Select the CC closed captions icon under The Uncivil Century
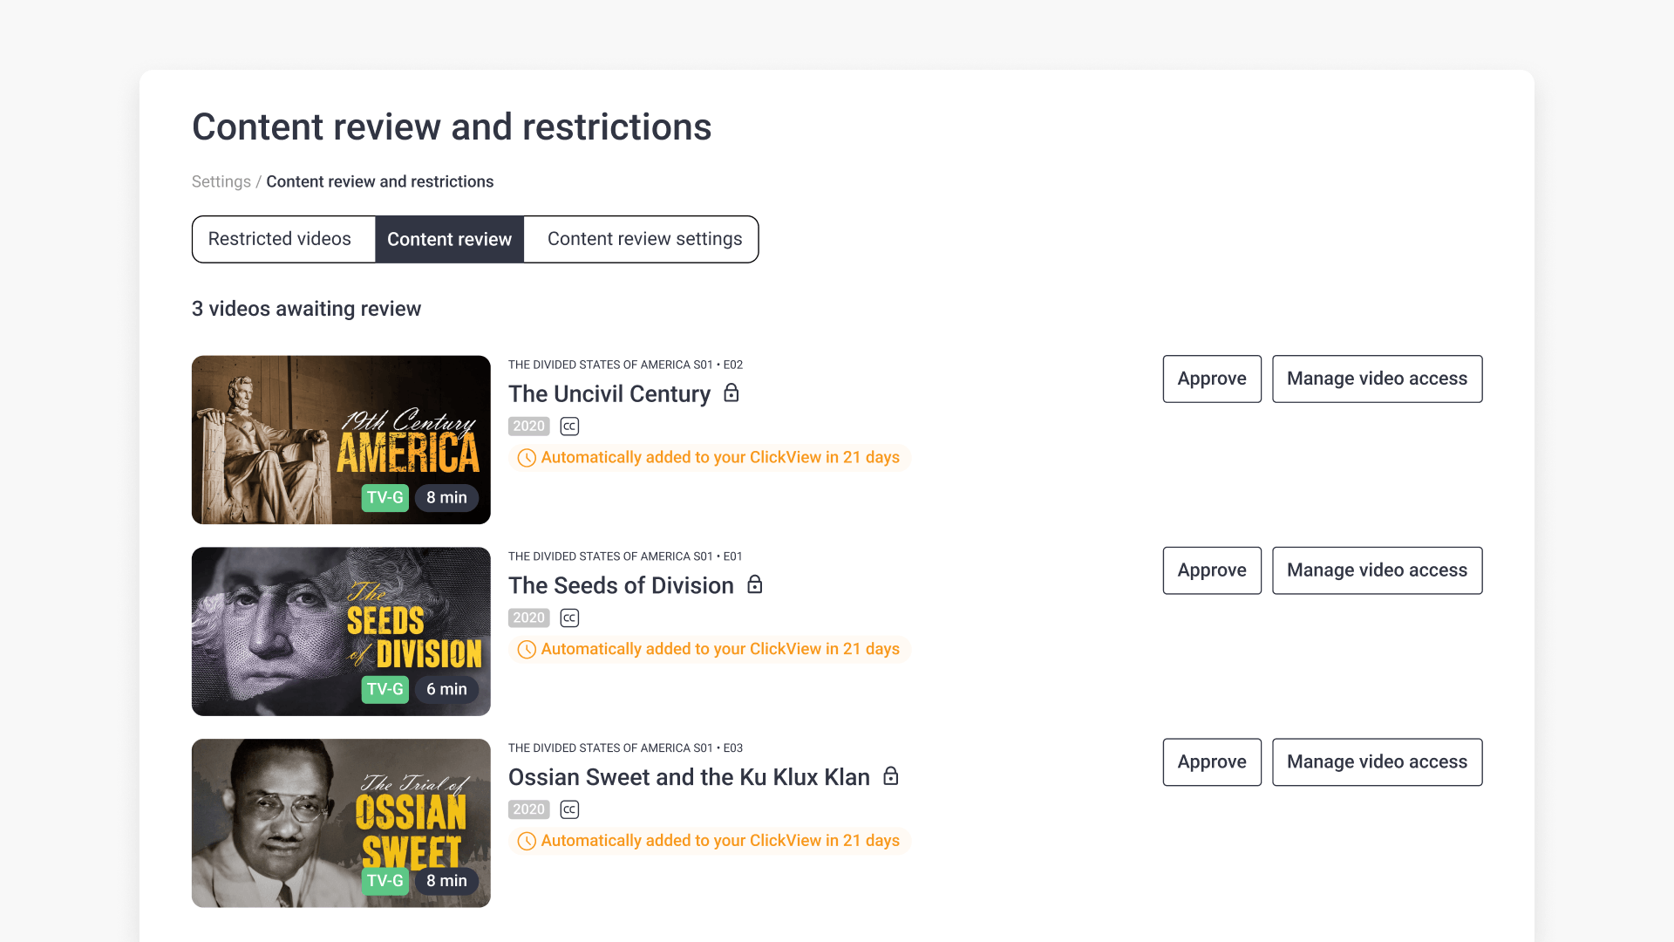 pos(568,426)
